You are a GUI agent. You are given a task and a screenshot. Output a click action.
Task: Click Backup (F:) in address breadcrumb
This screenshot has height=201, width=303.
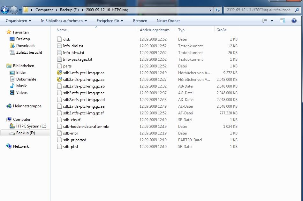pyautogui.click(x=69, y=10)
